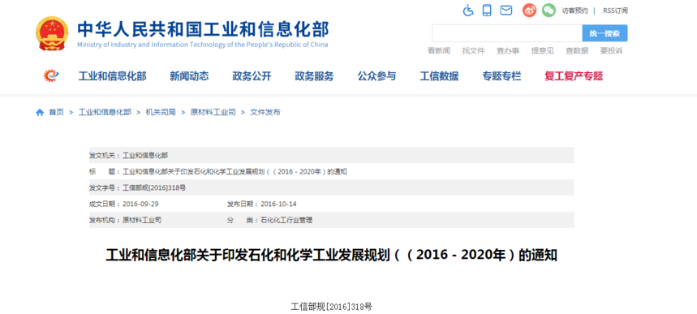Click 发文机关 value 工业和信息化部
The width and height of the screenshot is (697, 314).
click(x=145, y=155)
